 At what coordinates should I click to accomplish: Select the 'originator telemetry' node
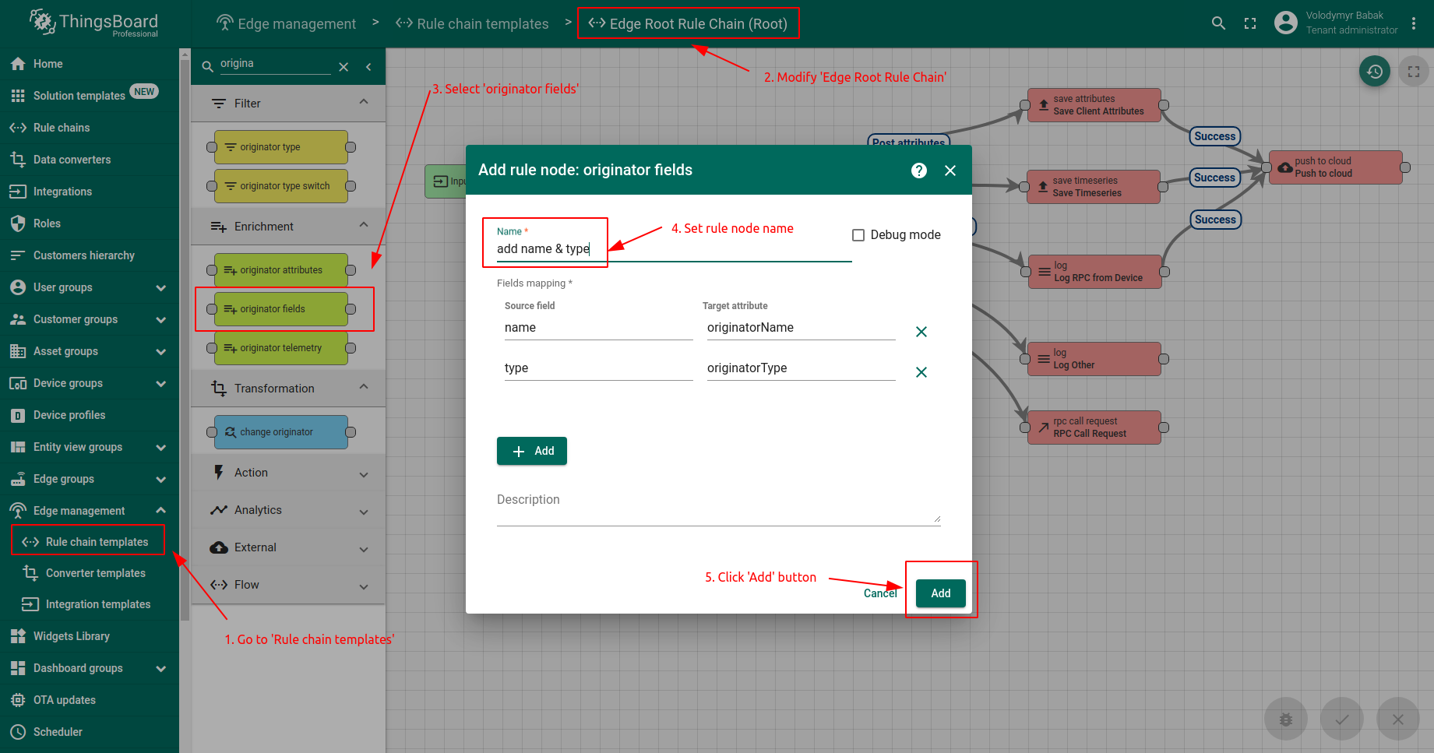click(x=281, y=348)
